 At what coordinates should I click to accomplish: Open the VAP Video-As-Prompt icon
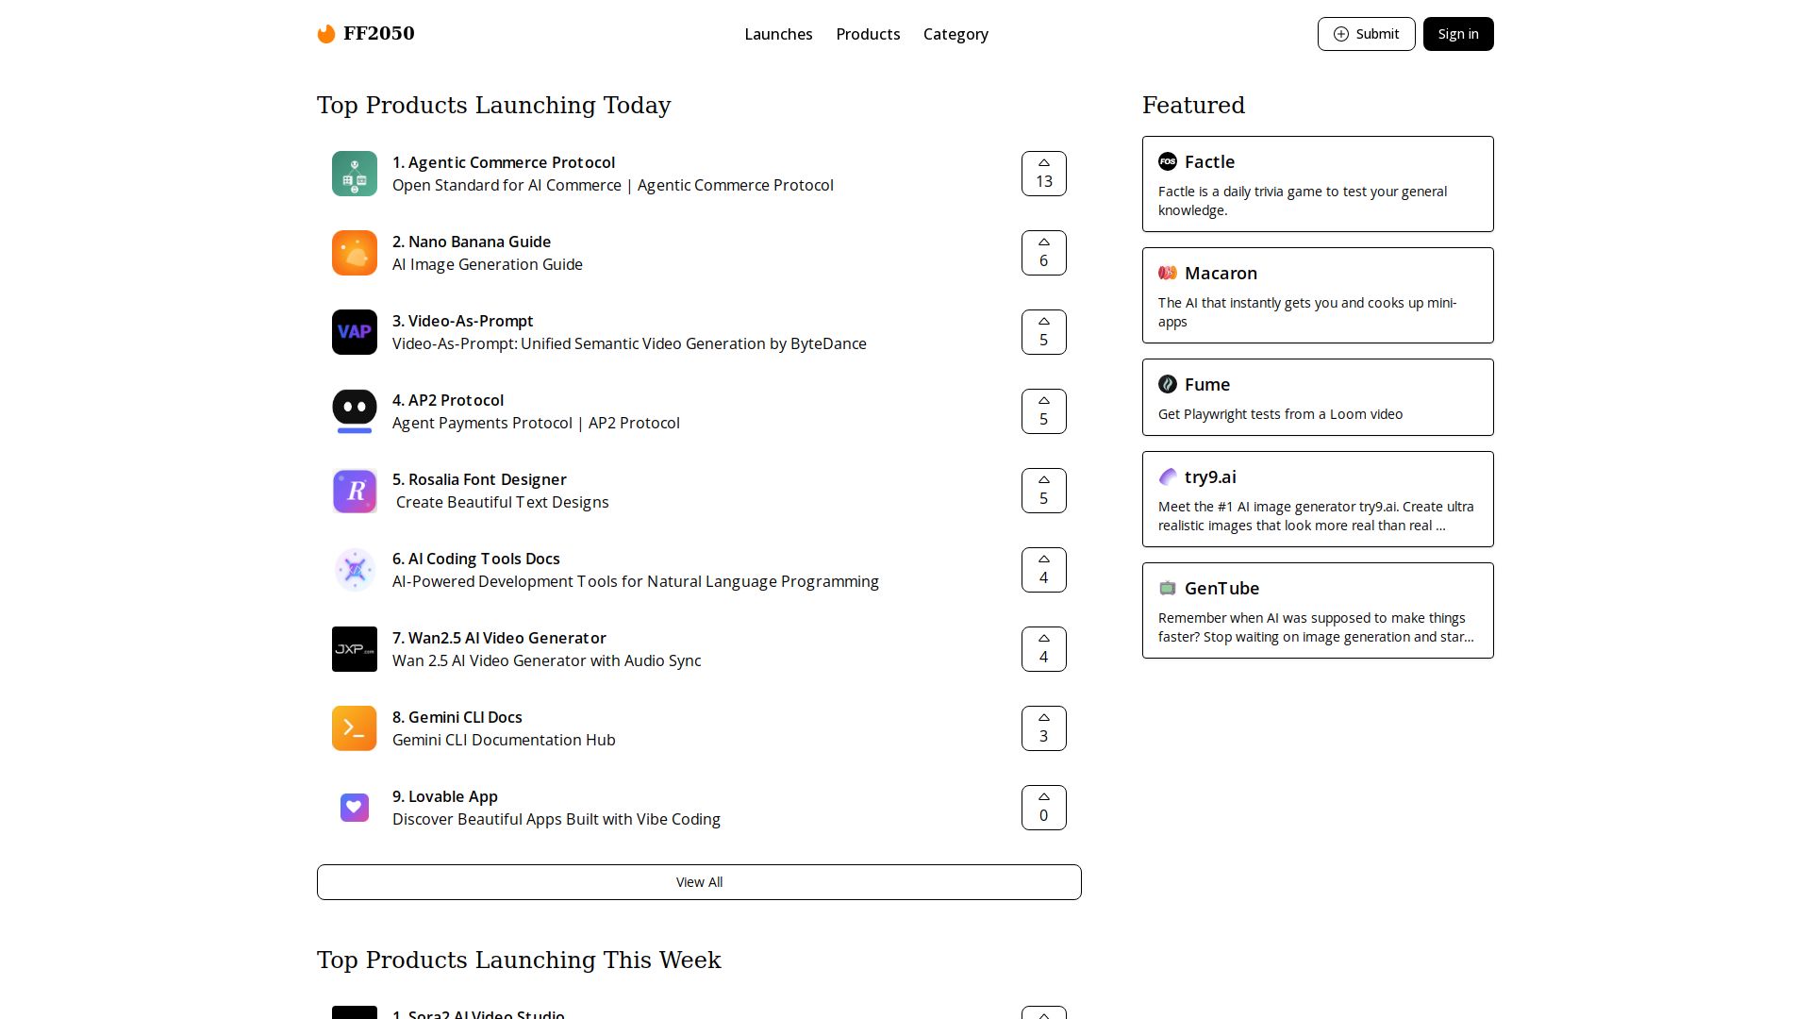(x=354, y=332)
